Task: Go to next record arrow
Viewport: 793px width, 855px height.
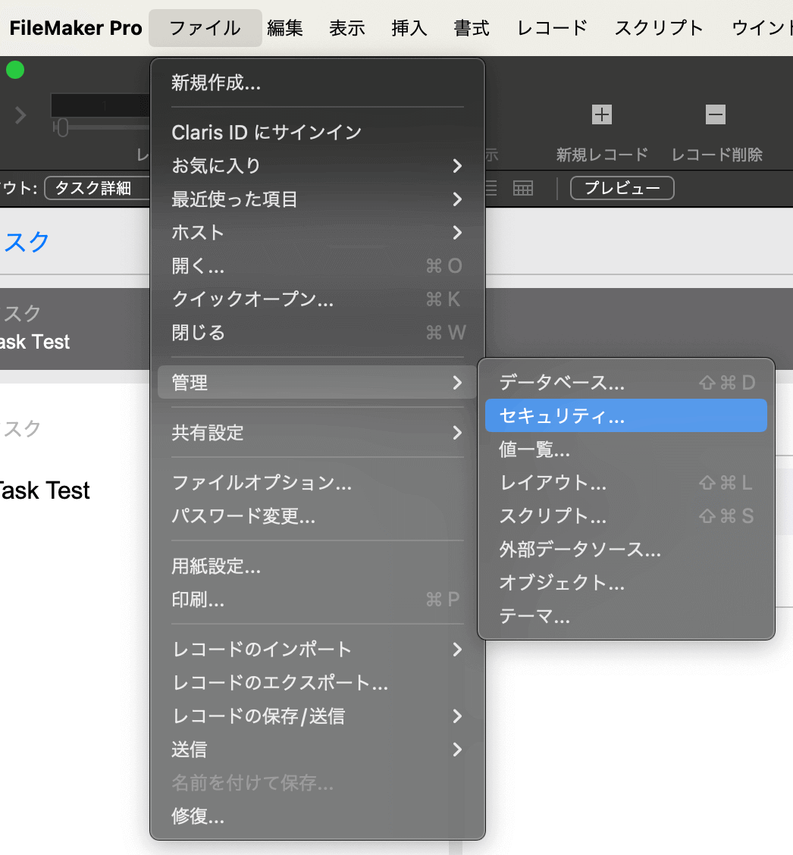Action: coord(20,115)
